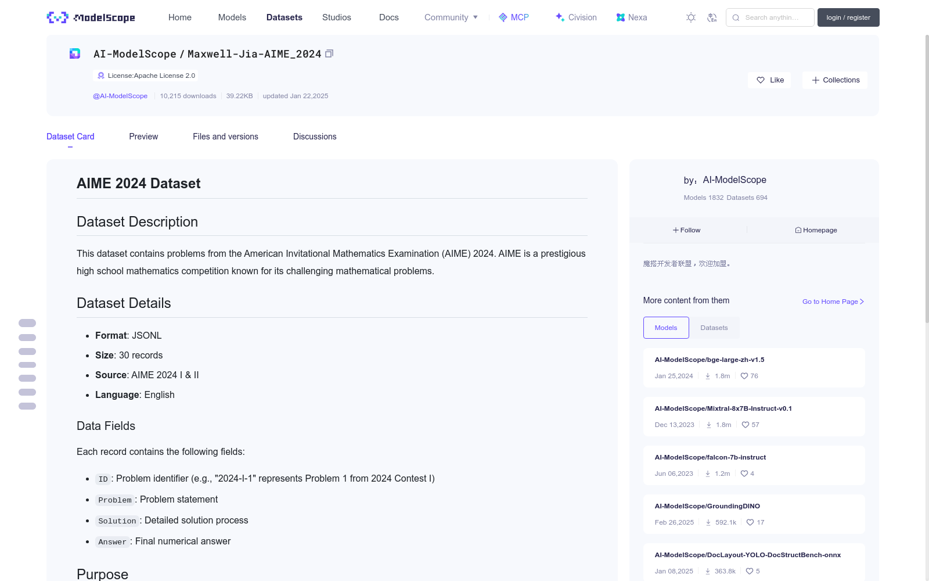Image resolution: width=929 pixels, height=581 pixels.
Task: Click heart icon on falcon-7b-instruct card
Action: (x=744, y=474)
